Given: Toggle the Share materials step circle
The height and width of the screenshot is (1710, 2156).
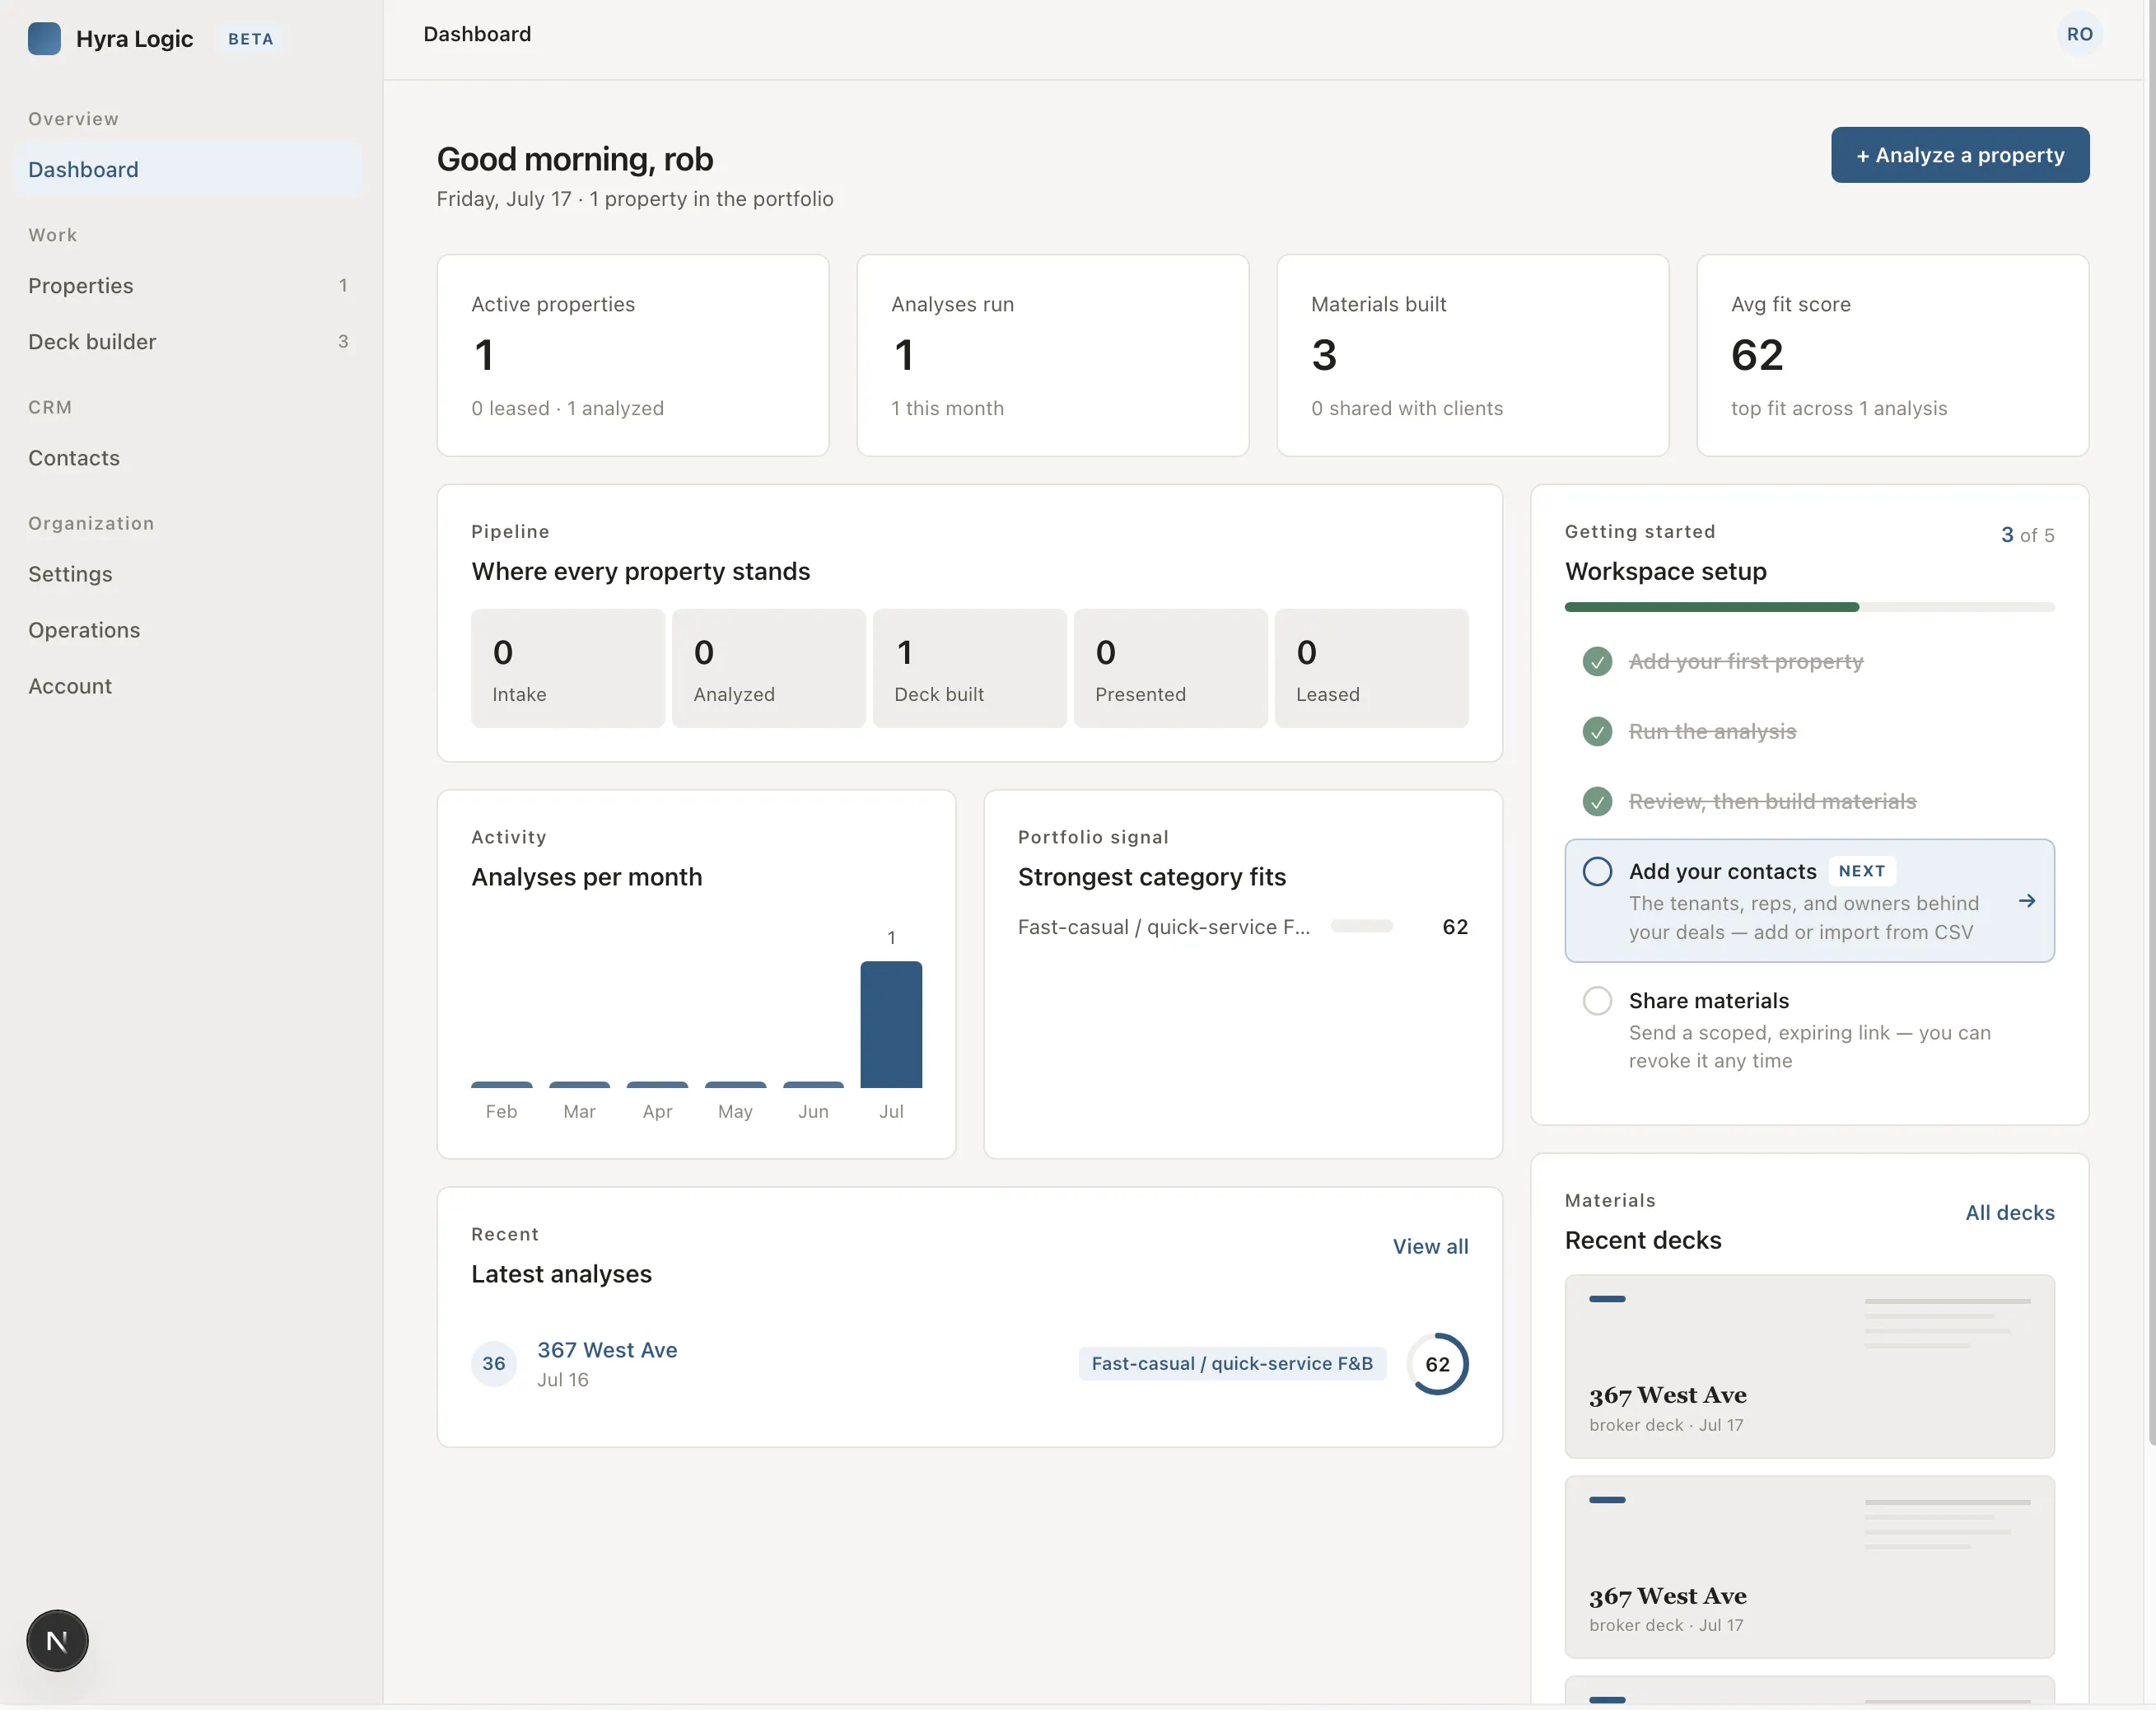Looking at the screenshot, I should pyautogui.click(x=1597, y=1000).
